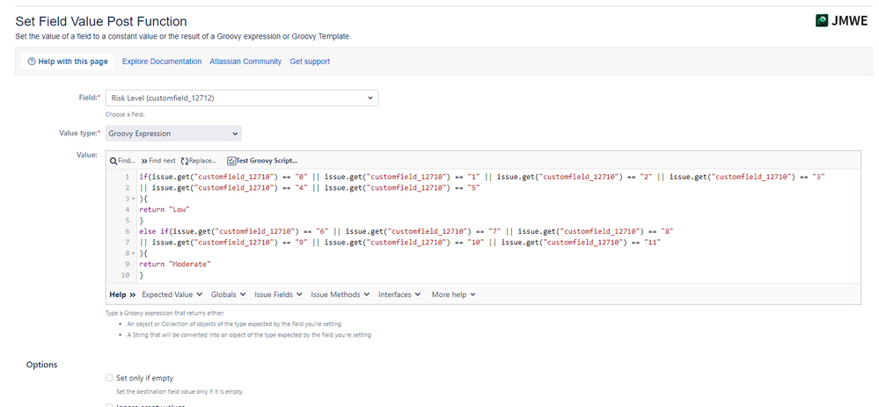
Task: Open the More help menu
Action: click(453, 294)
